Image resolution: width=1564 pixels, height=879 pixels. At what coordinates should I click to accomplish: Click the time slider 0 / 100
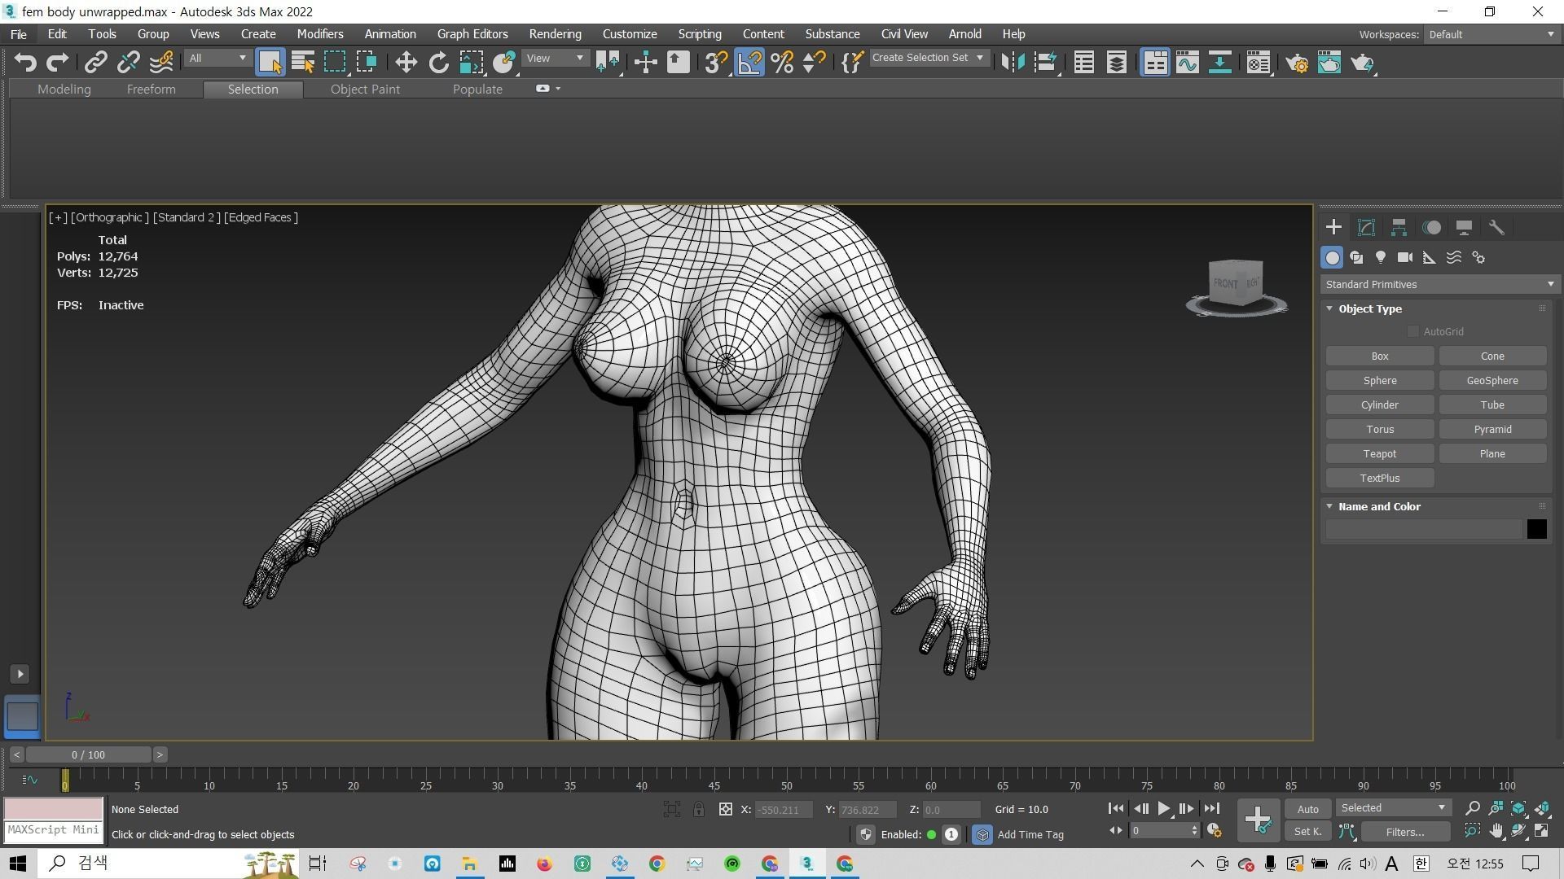point(88,755)
